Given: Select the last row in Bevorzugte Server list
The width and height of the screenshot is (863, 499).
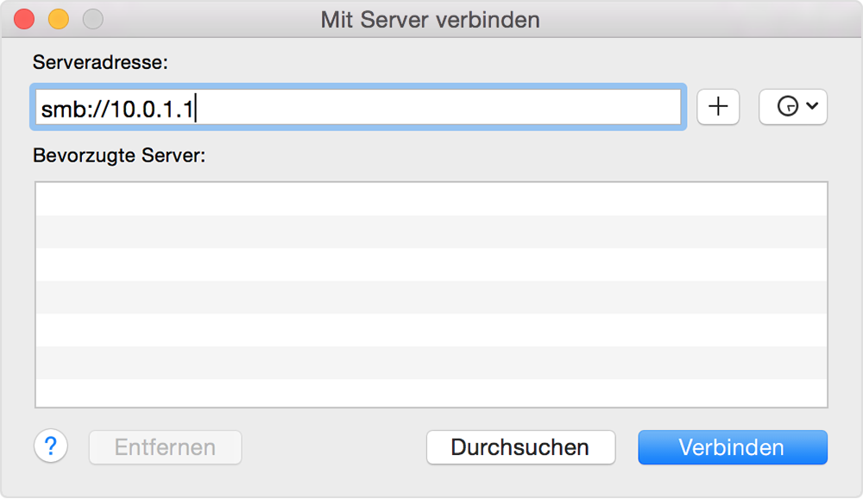Looking at the screenshot, I should pyautogui.click(x=431, y=393).
